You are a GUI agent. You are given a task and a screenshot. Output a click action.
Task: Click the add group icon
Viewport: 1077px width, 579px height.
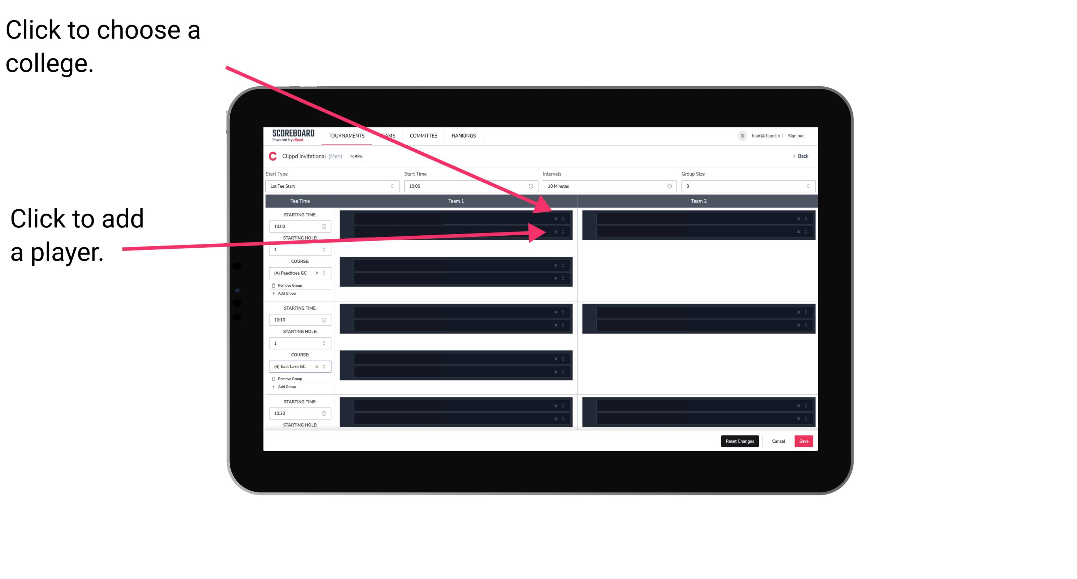pyautogui.click(x=272, y=293)
